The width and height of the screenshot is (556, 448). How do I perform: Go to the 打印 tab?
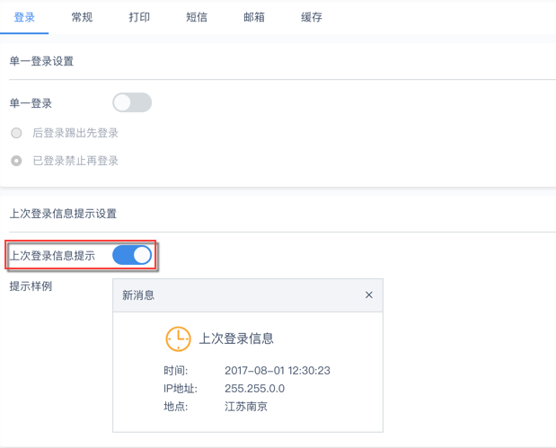pos(139,17)
